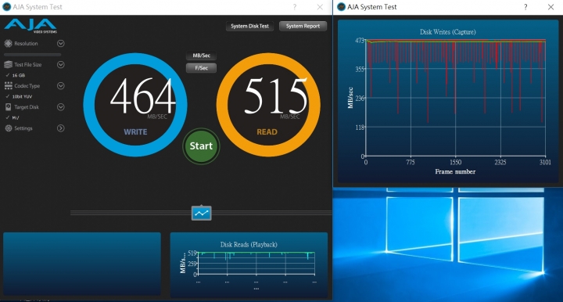Click the System Report button
Image resolution: width=563 pixels, height=302 pixels.
click(x=303, y=27)
